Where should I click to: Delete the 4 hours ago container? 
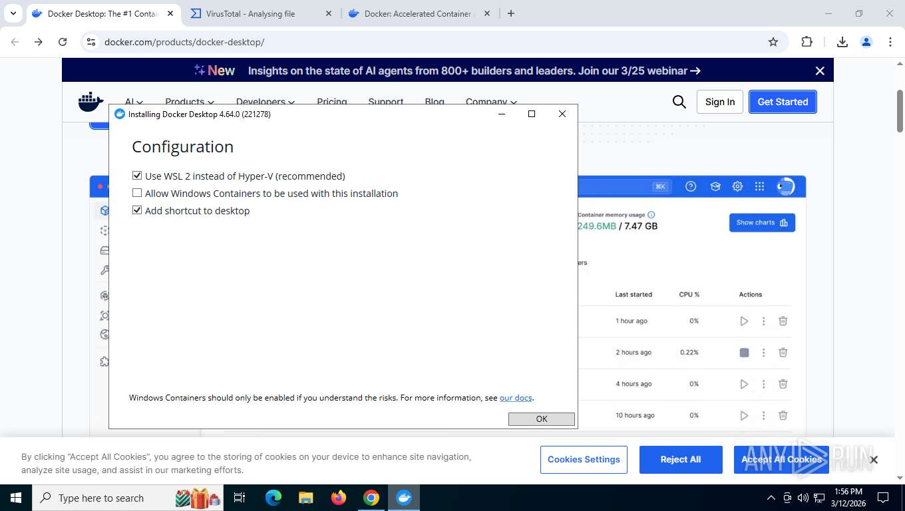[x=783, y=384]
